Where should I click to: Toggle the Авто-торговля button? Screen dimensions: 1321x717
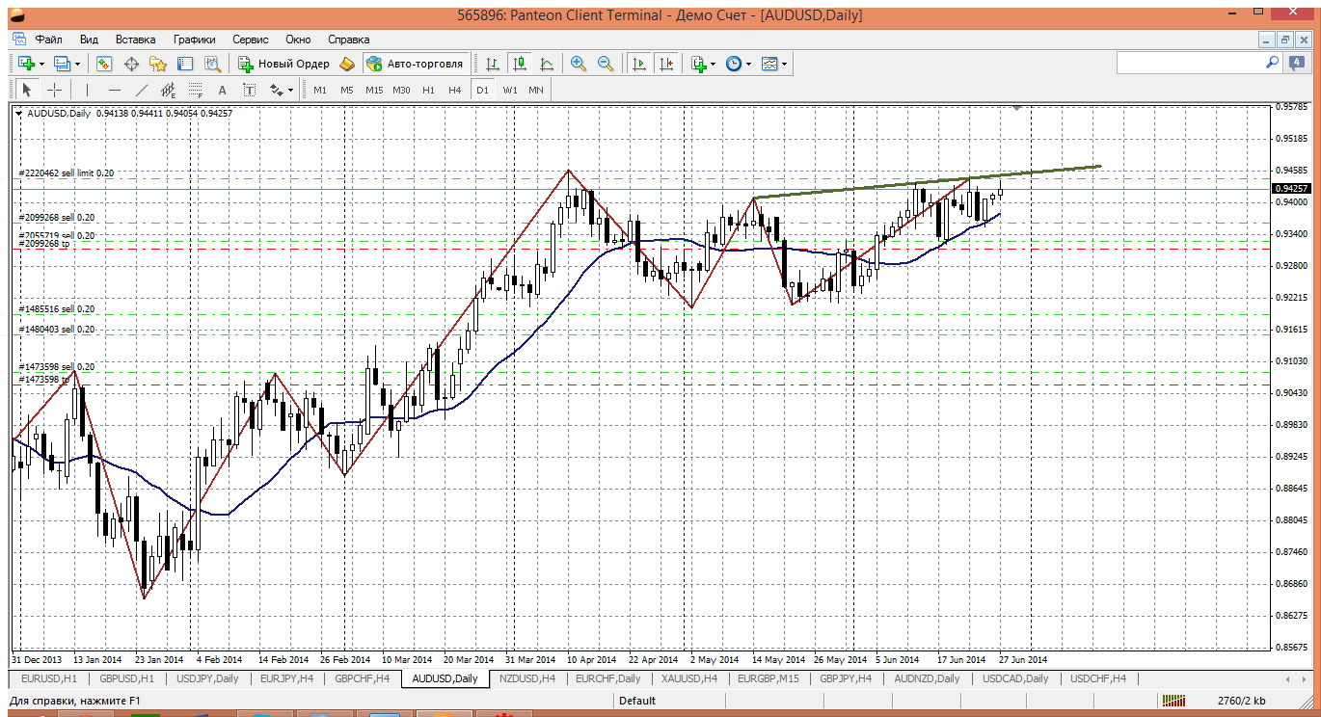click(415, 64)
